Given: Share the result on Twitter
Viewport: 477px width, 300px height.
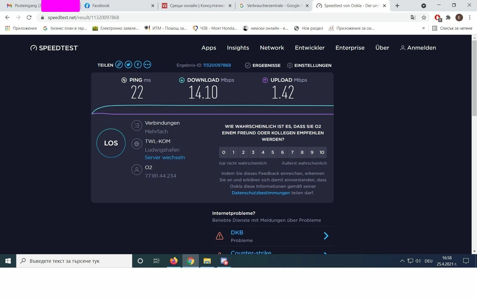Looking at the screenshot, I should 128,65.
